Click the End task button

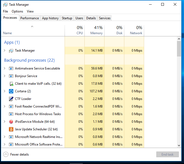[x=167, y=154]
